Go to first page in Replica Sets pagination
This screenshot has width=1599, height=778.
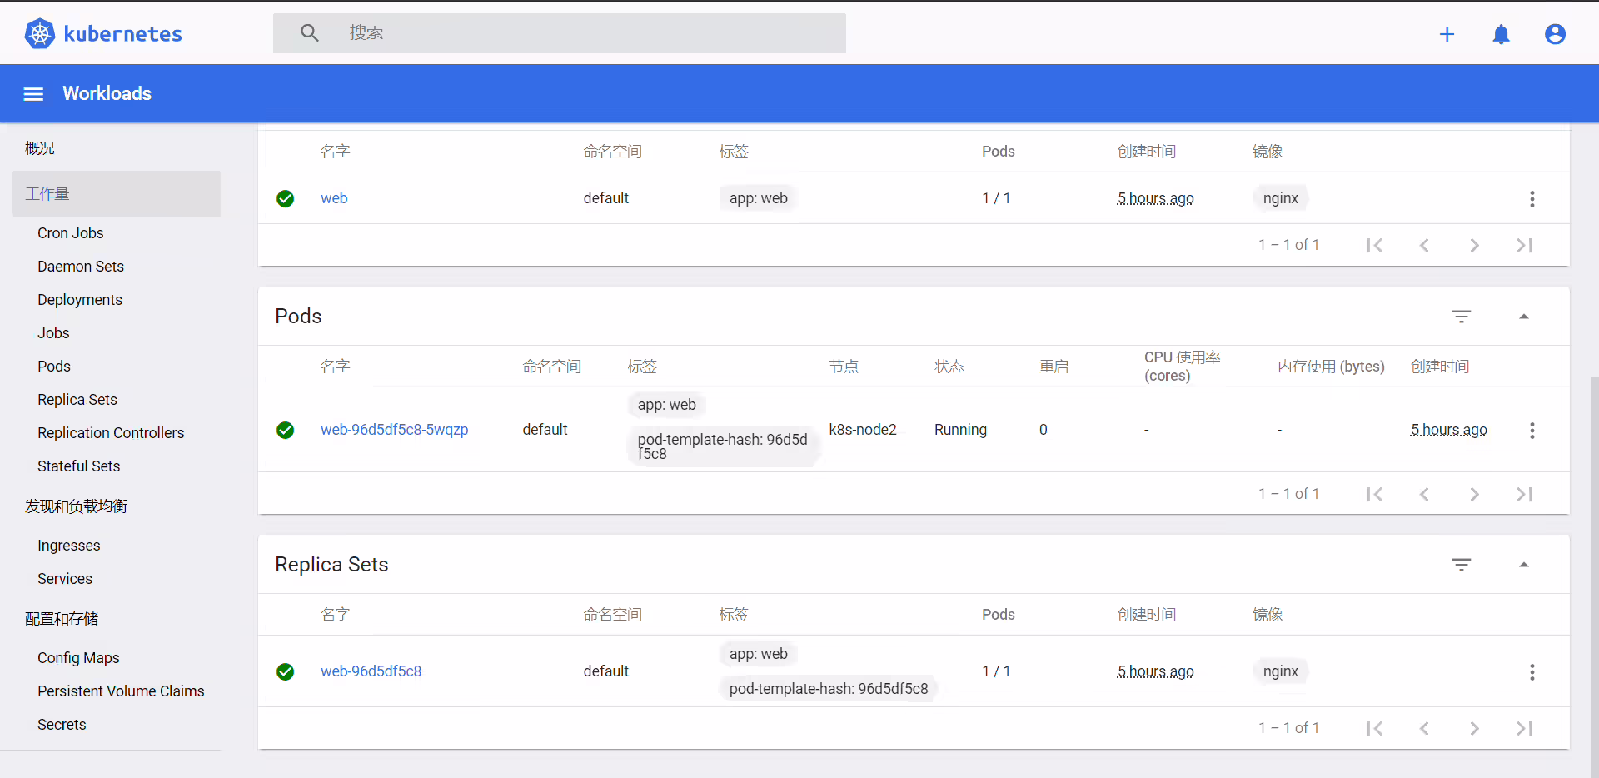pos(1374,728)
